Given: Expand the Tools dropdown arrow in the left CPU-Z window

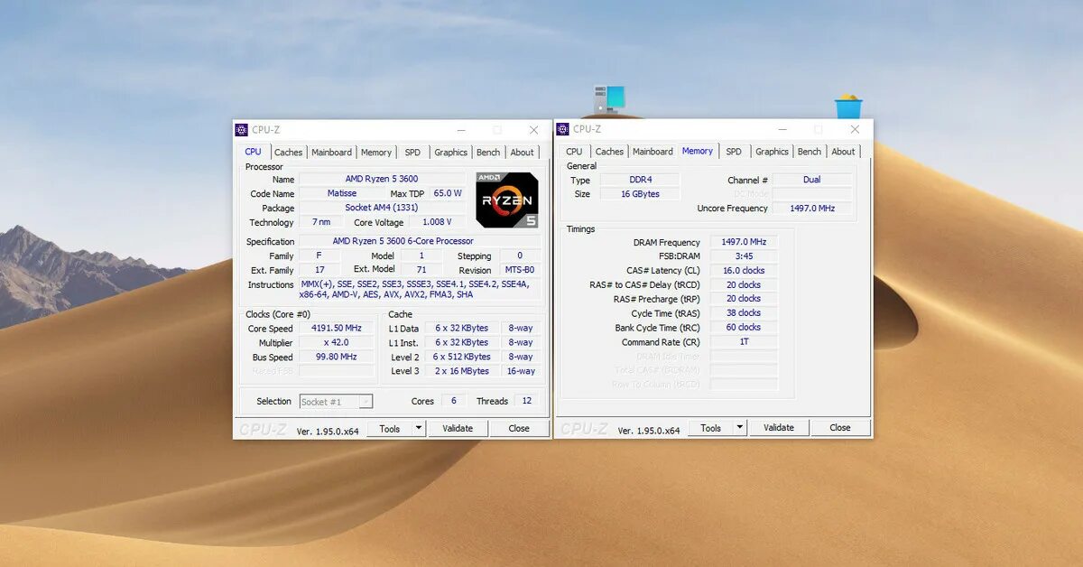Looking at the screenshot, I should (419, 429).
